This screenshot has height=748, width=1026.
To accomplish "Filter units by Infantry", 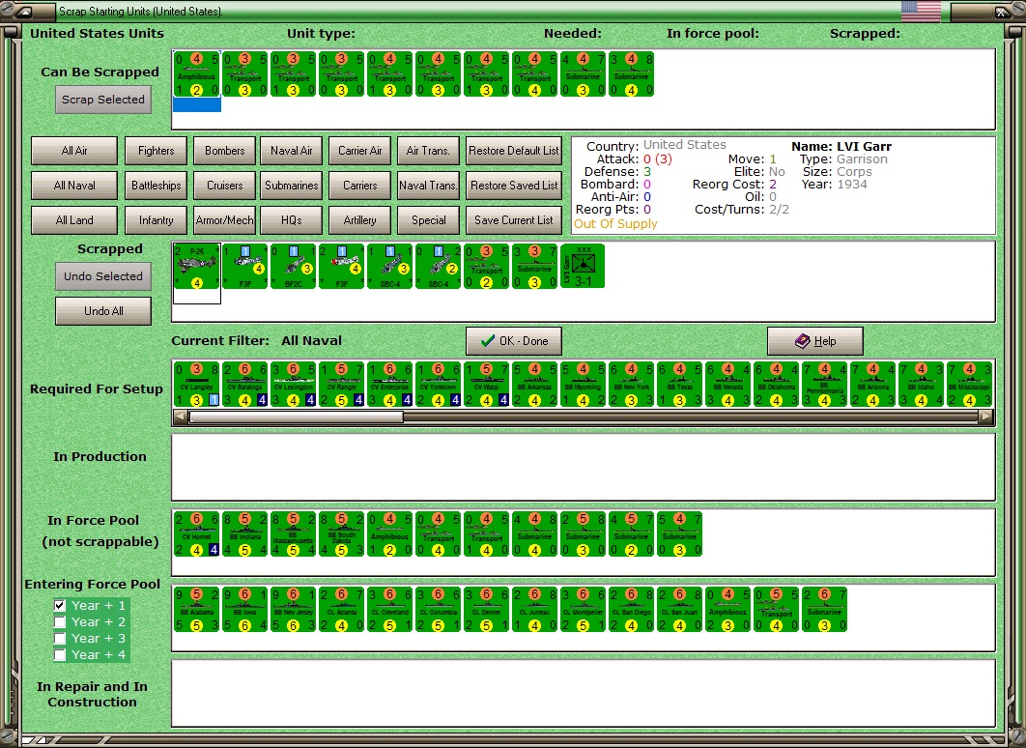I will tap(156, 220).
